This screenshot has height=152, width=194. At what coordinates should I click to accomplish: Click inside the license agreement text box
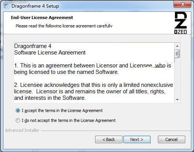click(94, 73)
